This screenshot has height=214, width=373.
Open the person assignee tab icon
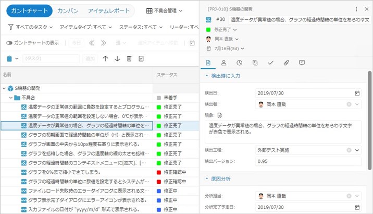pyautogui.click(x=223, y=63)
